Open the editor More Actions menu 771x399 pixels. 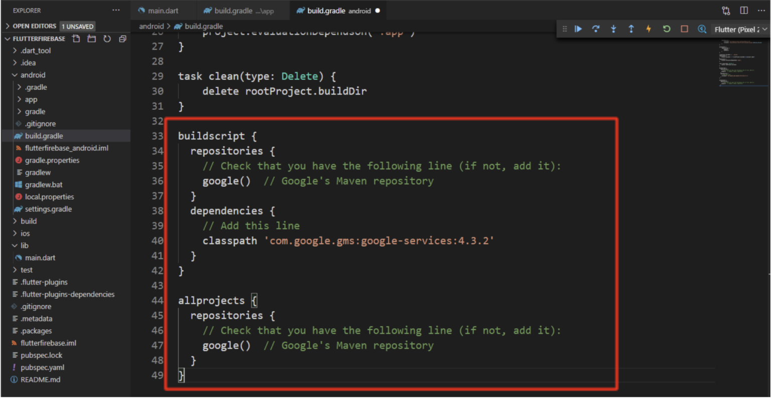coord(761,10)
